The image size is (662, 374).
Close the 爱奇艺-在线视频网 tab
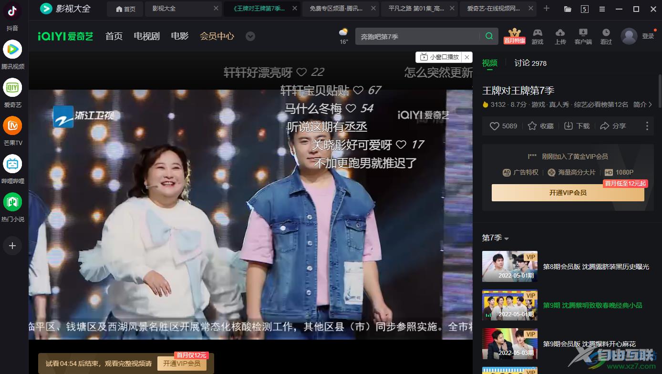[530, 9]
